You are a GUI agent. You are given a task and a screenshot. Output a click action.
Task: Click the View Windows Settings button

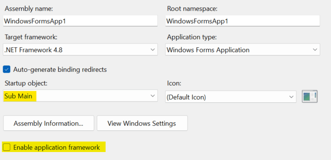pos(142,123)
